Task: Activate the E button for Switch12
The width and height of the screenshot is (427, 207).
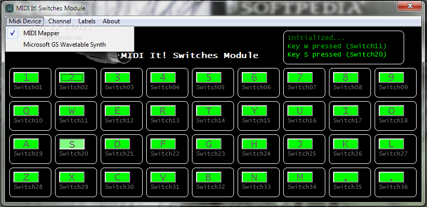Action: click(117, 111)
